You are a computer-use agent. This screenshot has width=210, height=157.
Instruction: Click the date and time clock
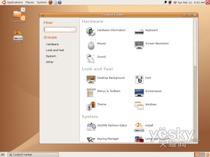(191, 3)
